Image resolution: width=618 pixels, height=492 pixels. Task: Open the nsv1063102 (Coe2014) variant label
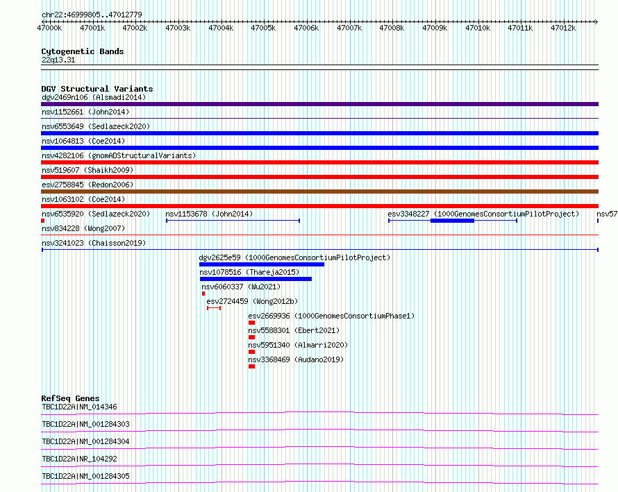(x=83, y=199)
